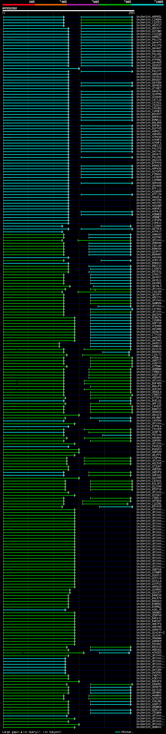Click the green ~80% identity legend segment

coord(115,5)
